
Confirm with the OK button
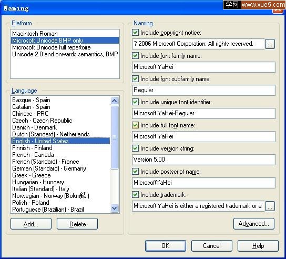pos(166,246)
